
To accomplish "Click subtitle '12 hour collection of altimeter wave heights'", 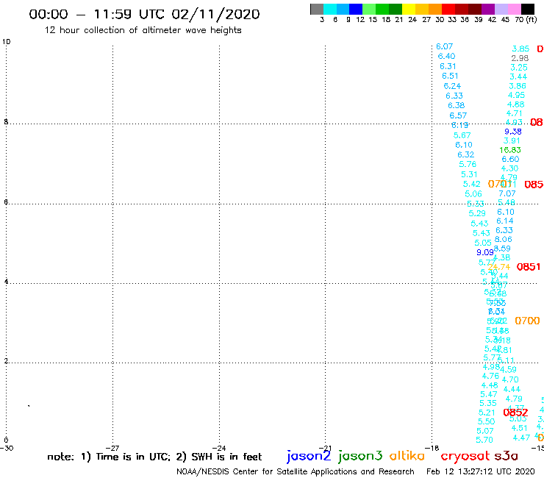I will pos(143,30).
